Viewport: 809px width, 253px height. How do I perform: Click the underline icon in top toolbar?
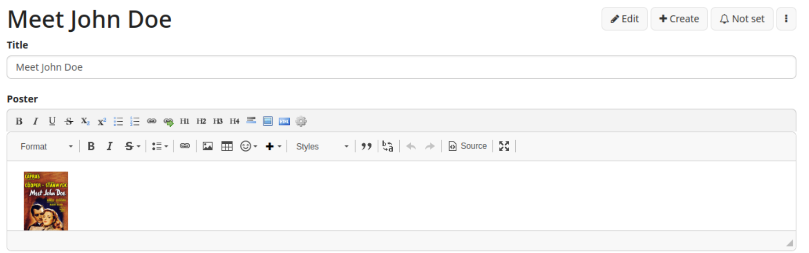[52, 121]
